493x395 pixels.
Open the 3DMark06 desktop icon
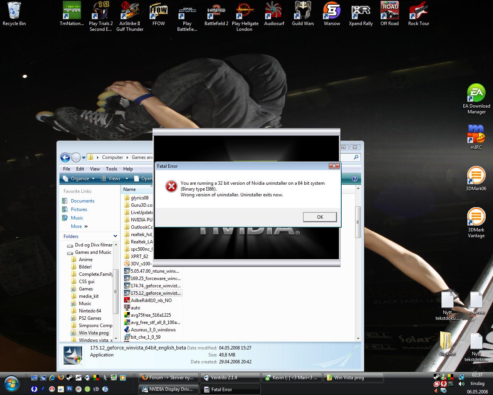pyautogui.click(x=476, y=179)
